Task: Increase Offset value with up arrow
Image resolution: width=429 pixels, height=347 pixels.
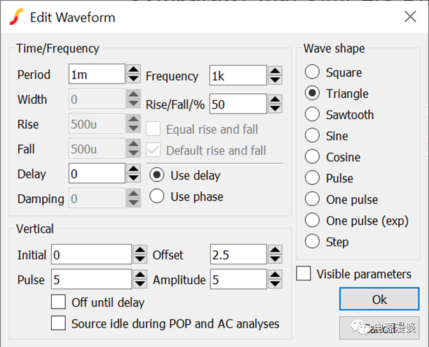Action: (x=275, y=250)
